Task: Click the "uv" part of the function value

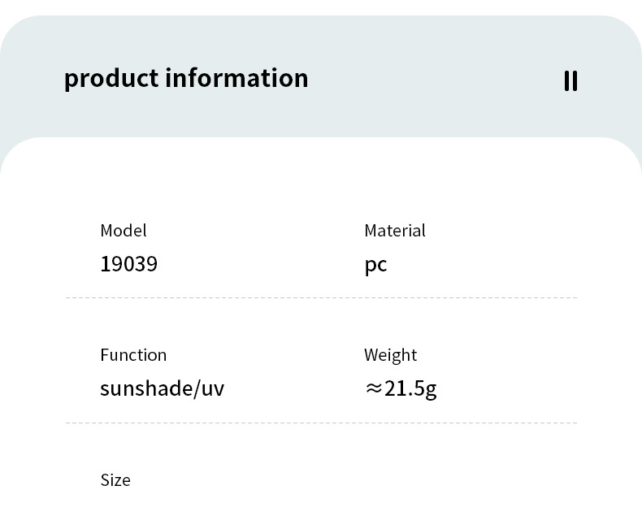Action: pos(212,389)
